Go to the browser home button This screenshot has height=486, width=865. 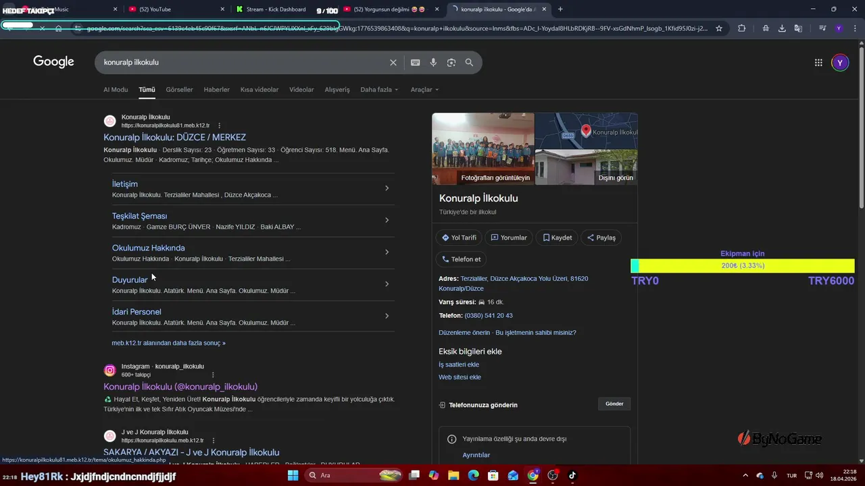(59, 28)
